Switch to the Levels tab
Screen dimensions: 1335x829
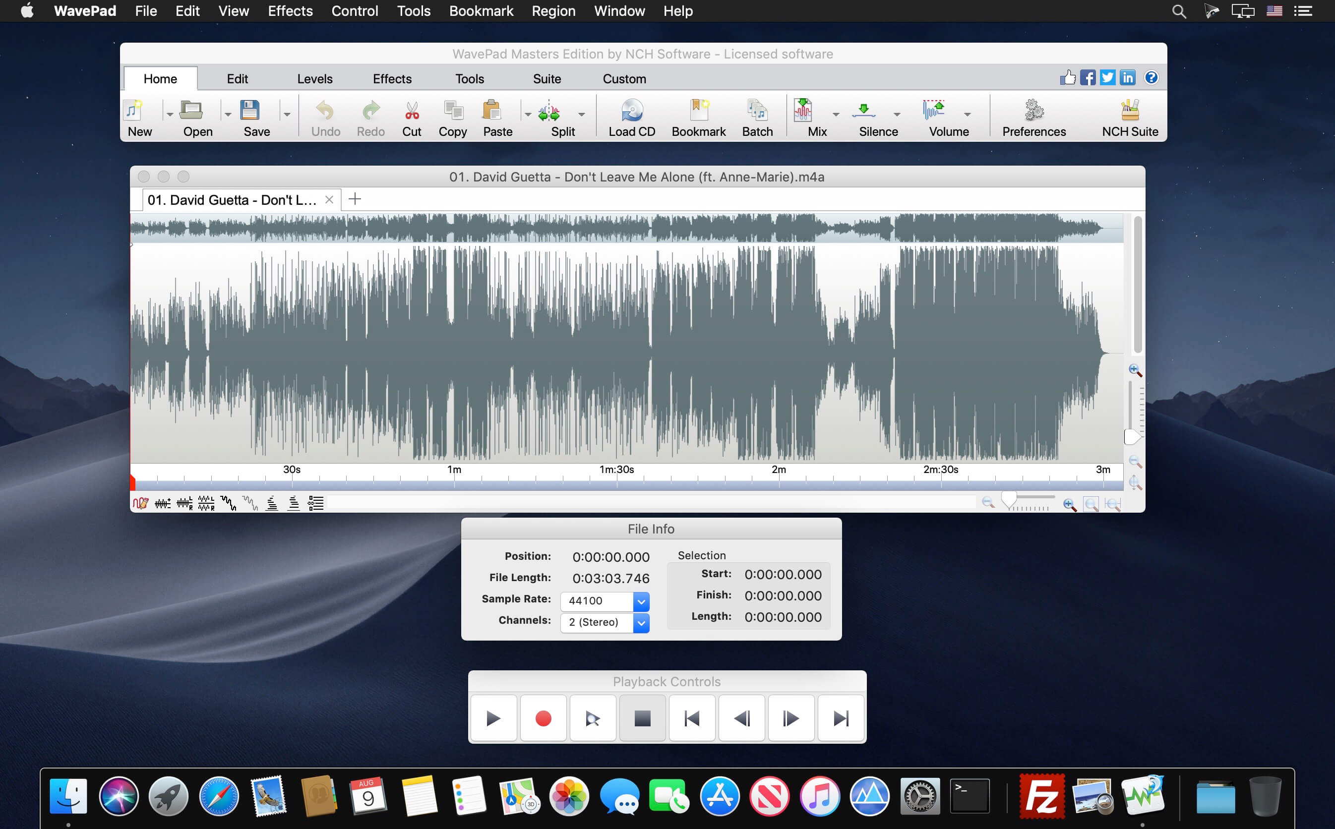[315, 79]
